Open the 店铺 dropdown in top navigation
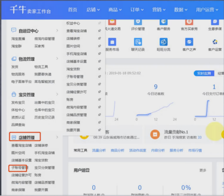 coord(93,10)
